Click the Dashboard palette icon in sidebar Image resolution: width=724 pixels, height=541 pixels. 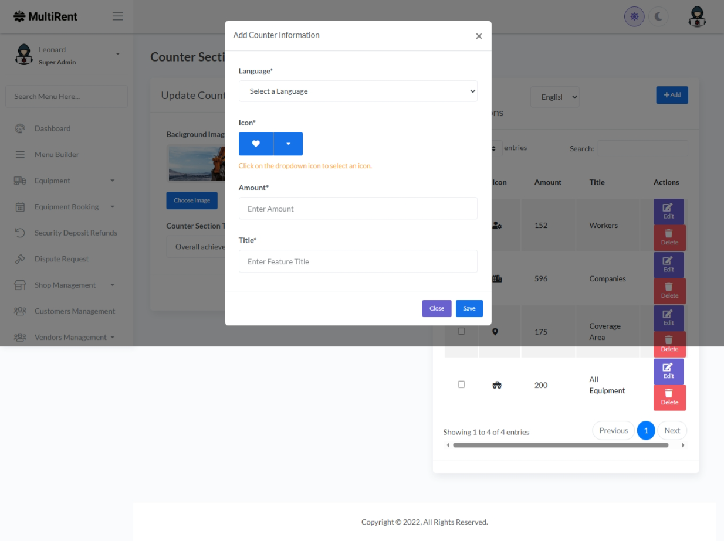click(x=20, y=128)
